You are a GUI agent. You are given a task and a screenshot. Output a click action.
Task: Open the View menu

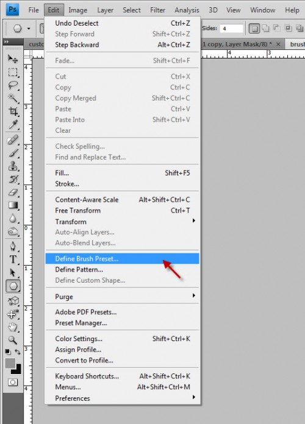[x=234, y=10]
